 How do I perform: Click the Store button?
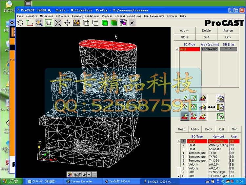184,37
